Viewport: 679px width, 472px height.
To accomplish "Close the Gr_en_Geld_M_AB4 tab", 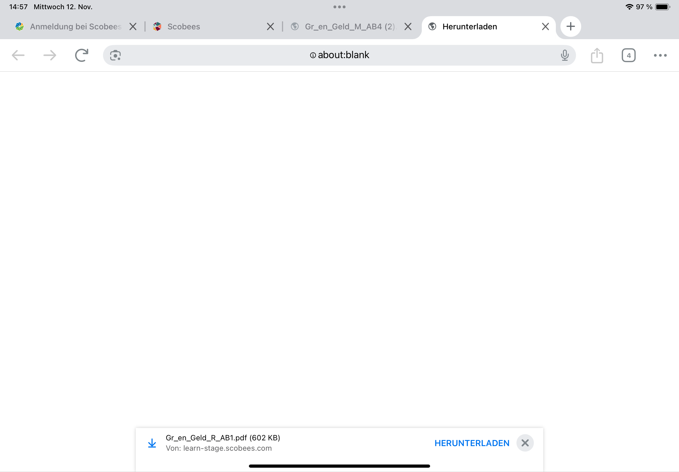I will click(408, 26).
